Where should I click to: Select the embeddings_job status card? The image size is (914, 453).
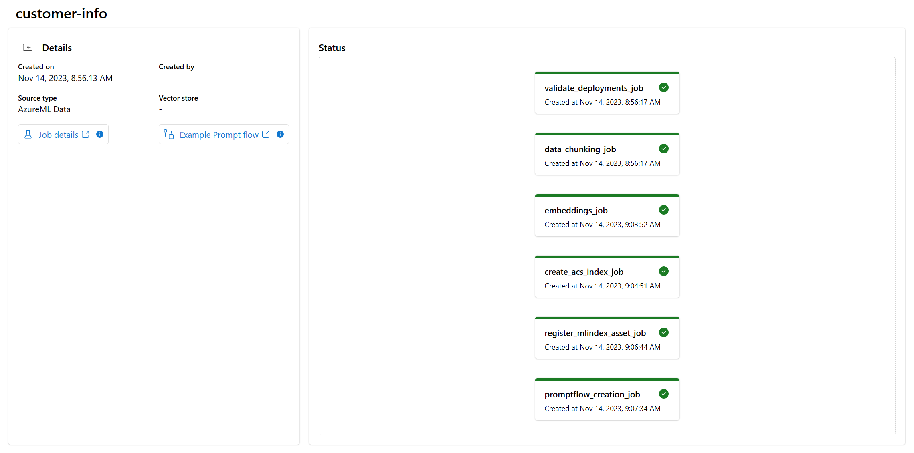tap(607, 215)
